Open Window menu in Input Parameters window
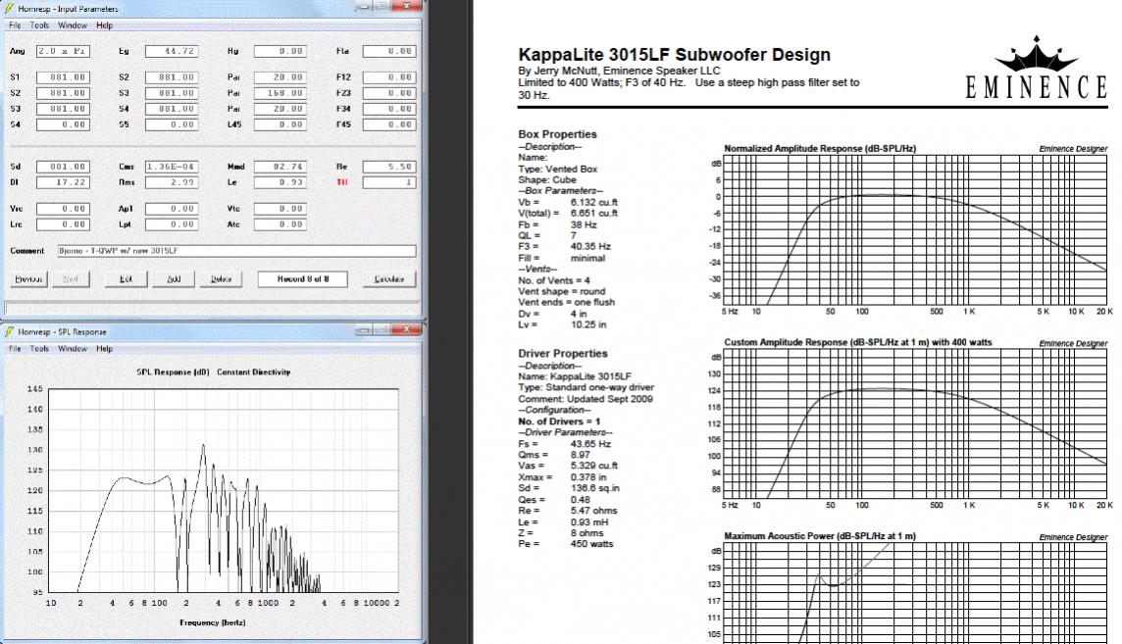1122x644 pixels. coord(73,25)
